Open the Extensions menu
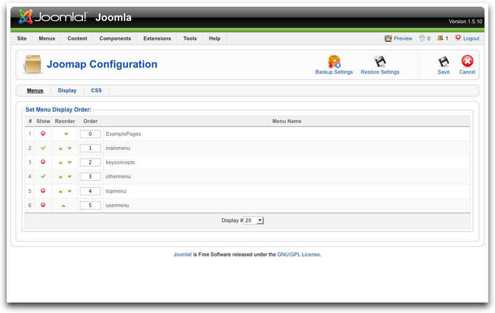The image size is (495, 313). pyautogui.click(x=157, y=38)
